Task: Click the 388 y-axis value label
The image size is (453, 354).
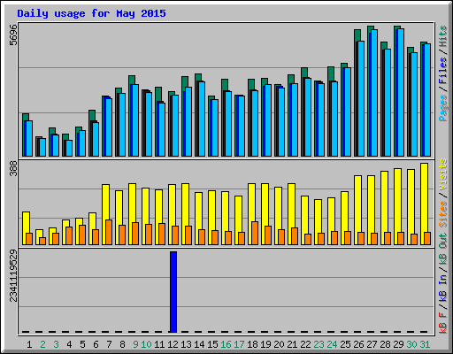Action: click(x=13, y=169)
